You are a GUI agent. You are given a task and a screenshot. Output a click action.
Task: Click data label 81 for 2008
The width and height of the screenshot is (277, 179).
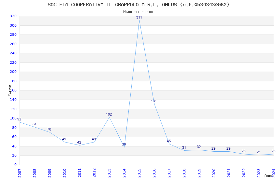pos(34,124)
